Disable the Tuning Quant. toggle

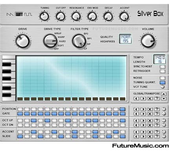pos(162,83)
